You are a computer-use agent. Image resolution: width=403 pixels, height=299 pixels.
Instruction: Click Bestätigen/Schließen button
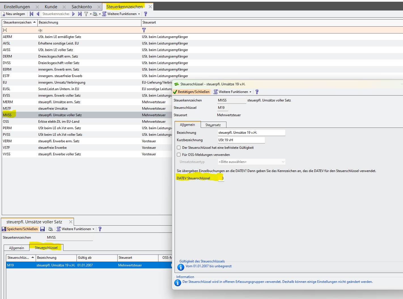(192, 92)
